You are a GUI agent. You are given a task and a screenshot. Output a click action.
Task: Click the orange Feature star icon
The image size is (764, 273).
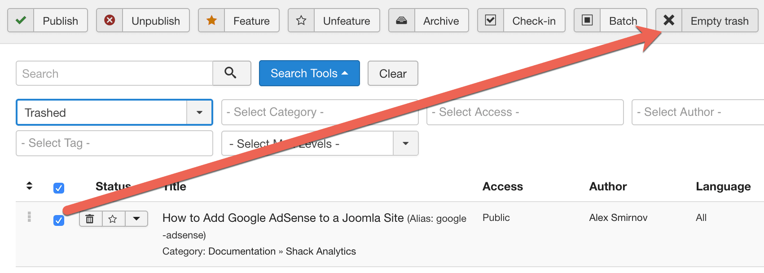point(211,21)
